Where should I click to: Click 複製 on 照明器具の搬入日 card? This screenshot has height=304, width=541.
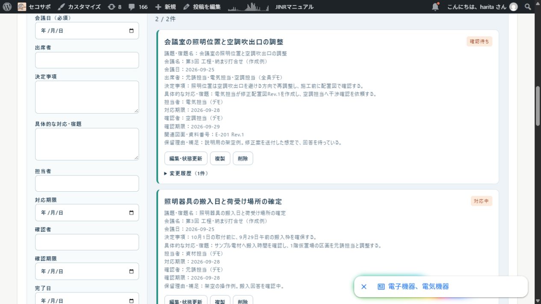pos(220,300)
